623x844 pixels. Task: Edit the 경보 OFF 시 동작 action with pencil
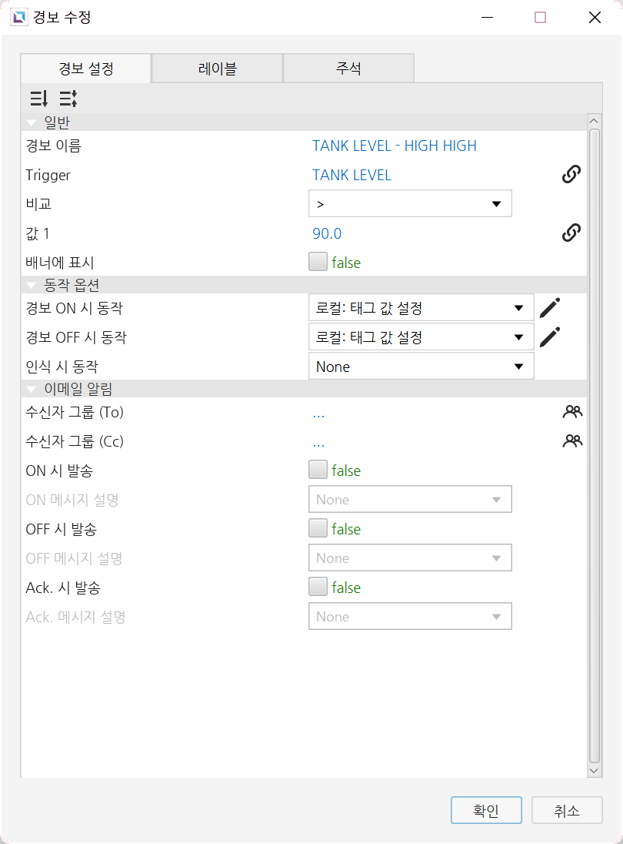point(549,337)
